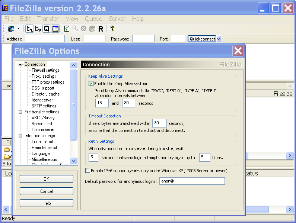Click the Reconnect R toolbar icon

point(101,29)
